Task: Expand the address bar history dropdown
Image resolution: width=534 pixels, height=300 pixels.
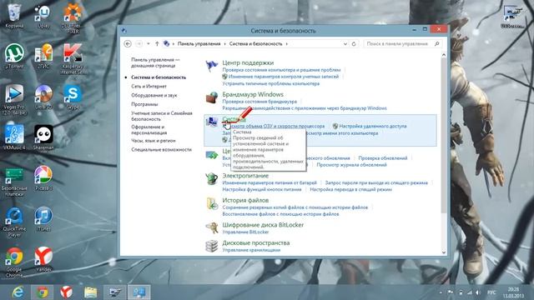Action: 345,44
